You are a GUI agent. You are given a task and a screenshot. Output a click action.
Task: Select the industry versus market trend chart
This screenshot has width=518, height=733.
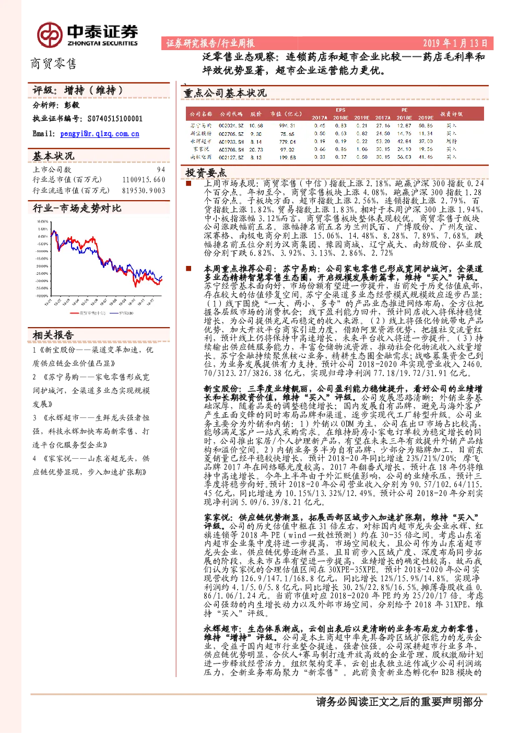[x=99, y=268]
